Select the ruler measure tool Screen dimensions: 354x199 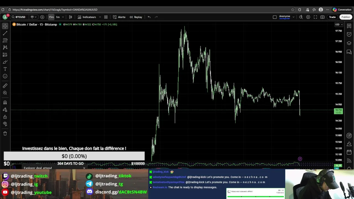click(5, 86)
